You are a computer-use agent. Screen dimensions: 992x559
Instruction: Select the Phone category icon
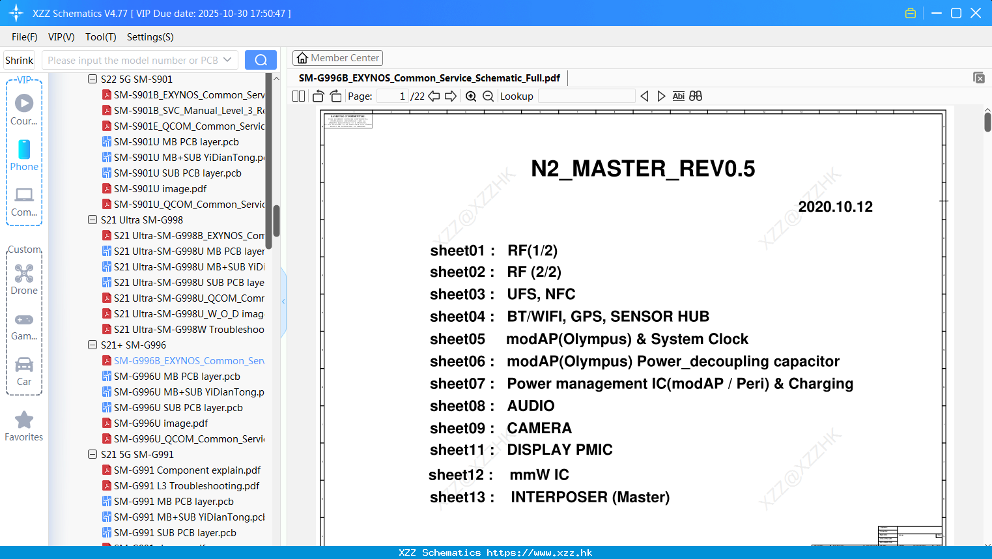[24, 155]
